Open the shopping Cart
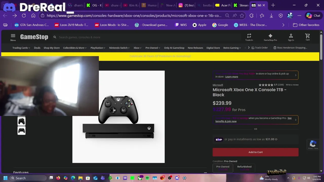 click(308, 37)
